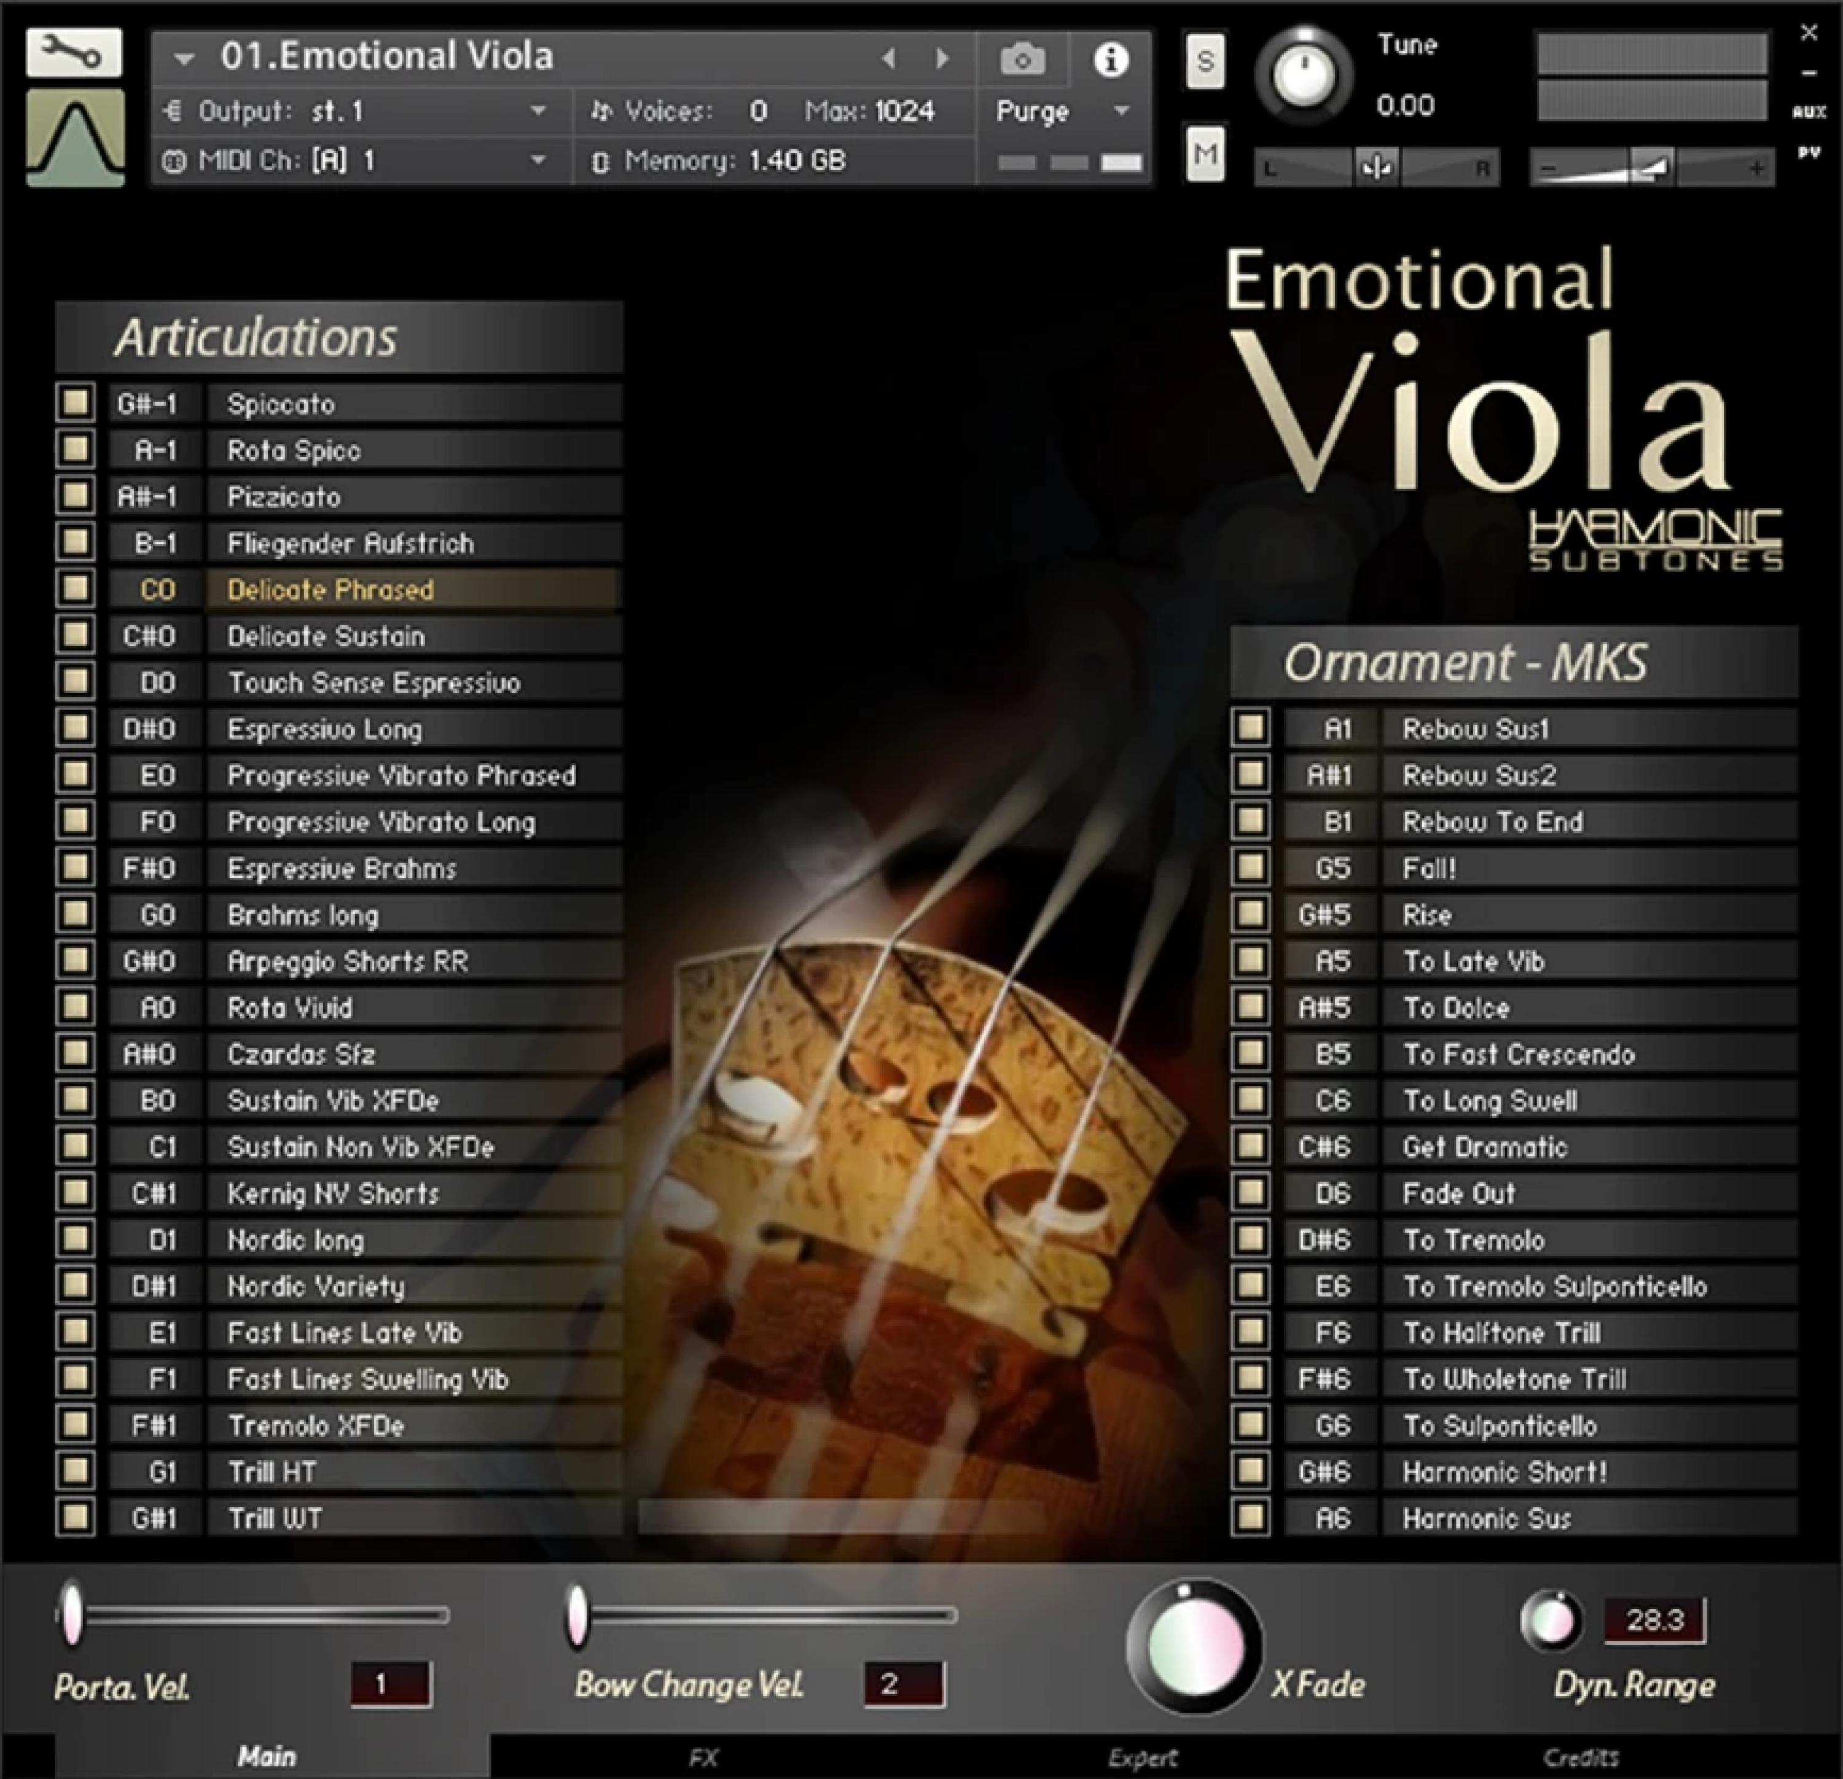The height and width of the screenshot is (1779, 1843).
Task: Click the next preset arrow
Action: [x=943, y=58]
